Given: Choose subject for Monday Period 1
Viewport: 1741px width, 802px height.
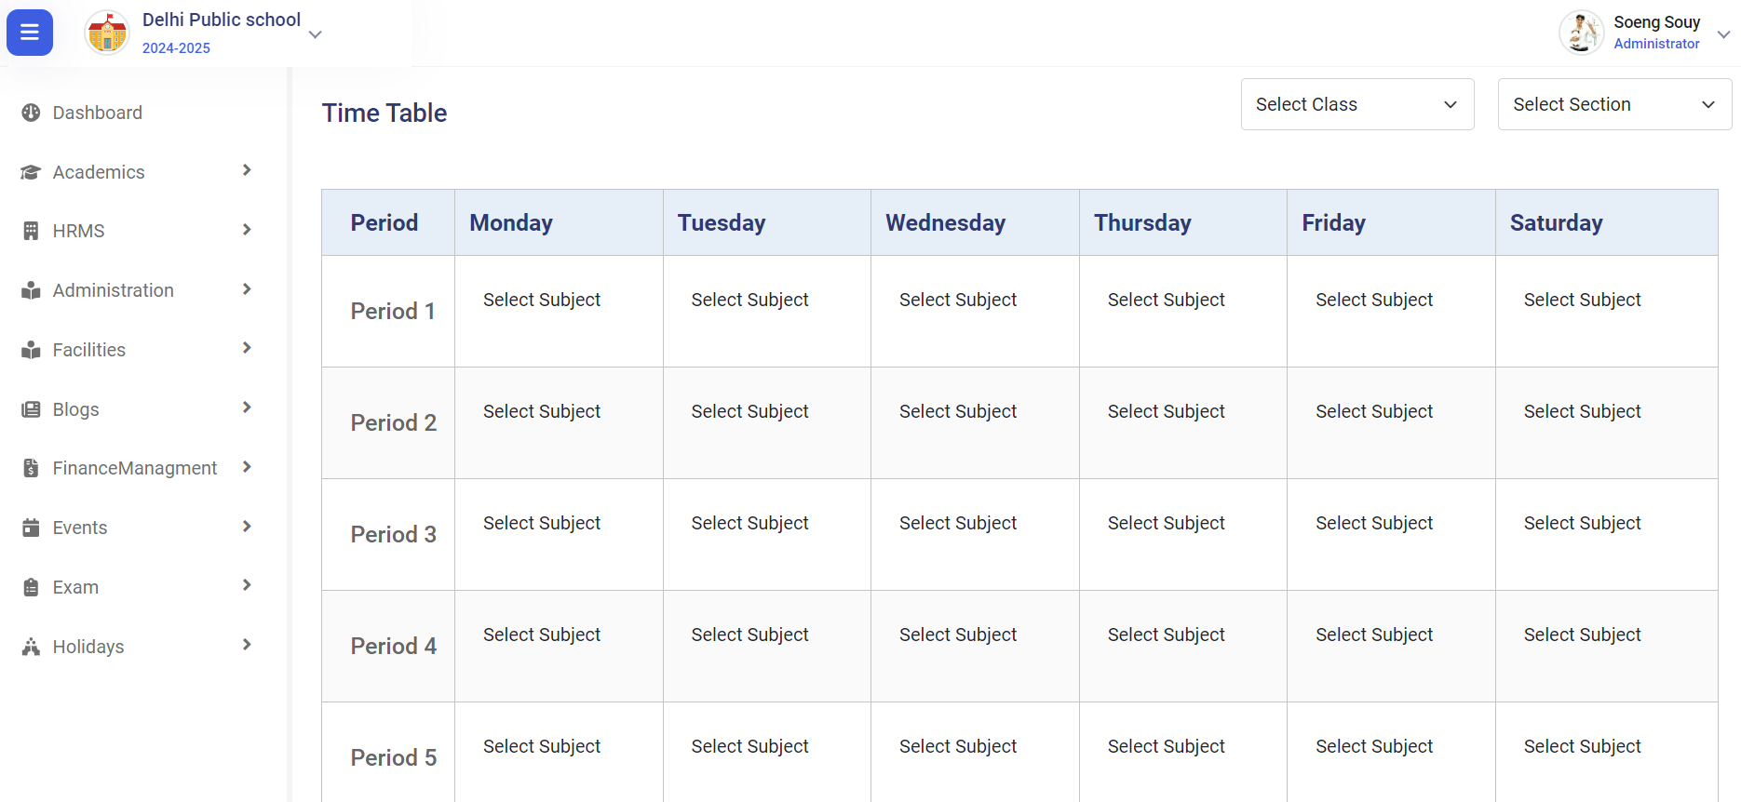Looking at the screenshot, I should tap(542, 300).
